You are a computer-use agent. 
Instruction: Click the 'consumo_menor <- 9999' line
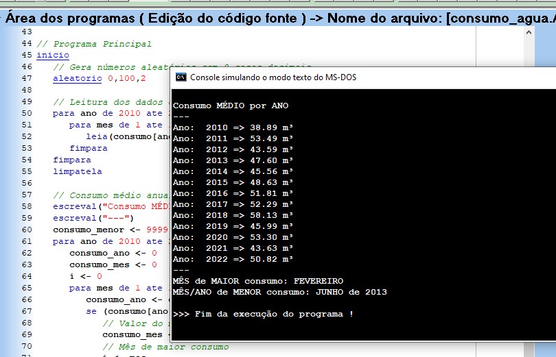coord(111,230)
